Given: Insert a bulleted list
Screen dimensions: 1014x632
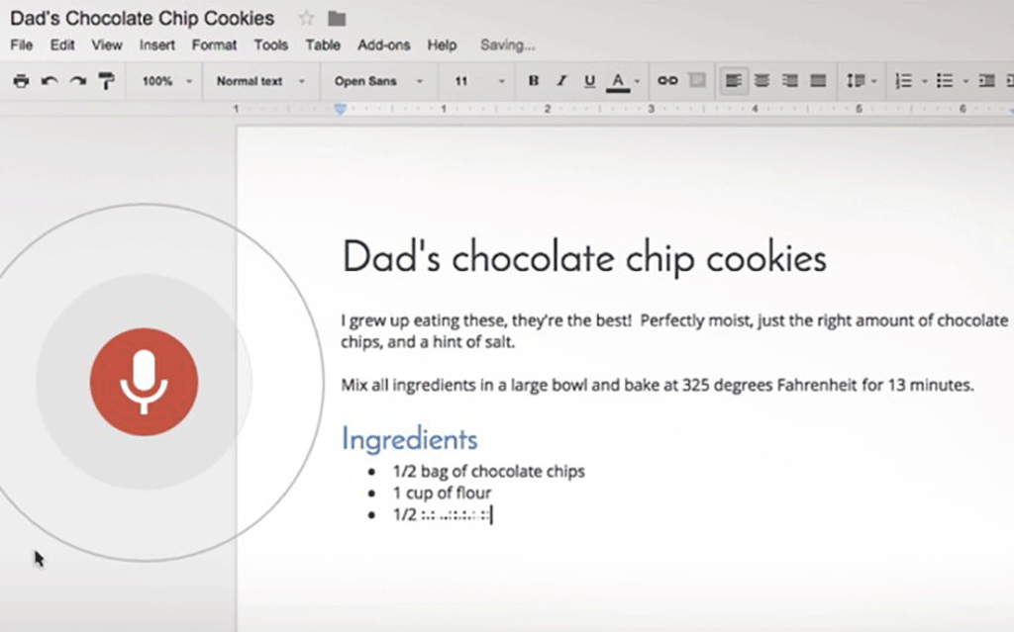Looking at the screenshot, I should [x=945, y=81].
